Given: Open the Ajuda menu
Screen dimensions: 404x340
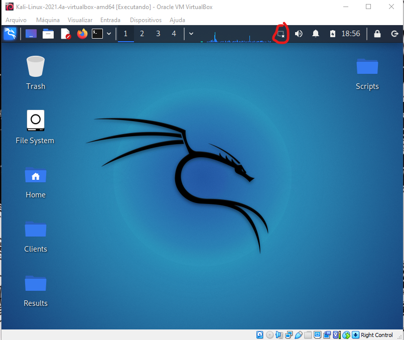Looking at the screenshot, I should pos(177,20).
